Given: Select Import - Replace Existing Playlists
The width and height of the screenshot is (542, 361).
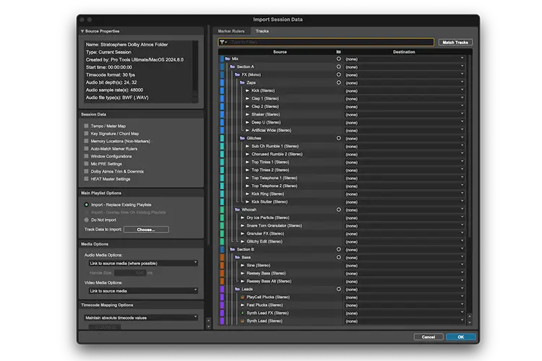Looking at the screenshot, I should coord(87,205).
